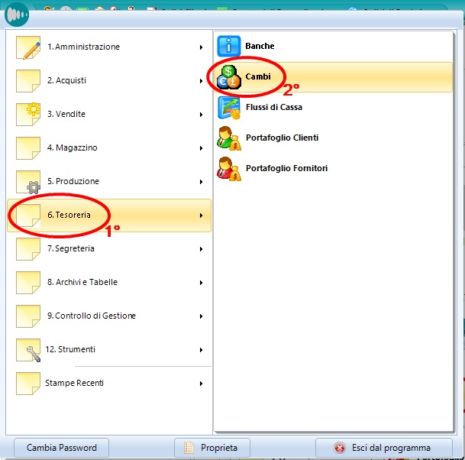Image resolution: width=465 pixels, height=460 pixels.
Task: Click the Amministrazione pencil note icon
Action: [x=28, y=47]
